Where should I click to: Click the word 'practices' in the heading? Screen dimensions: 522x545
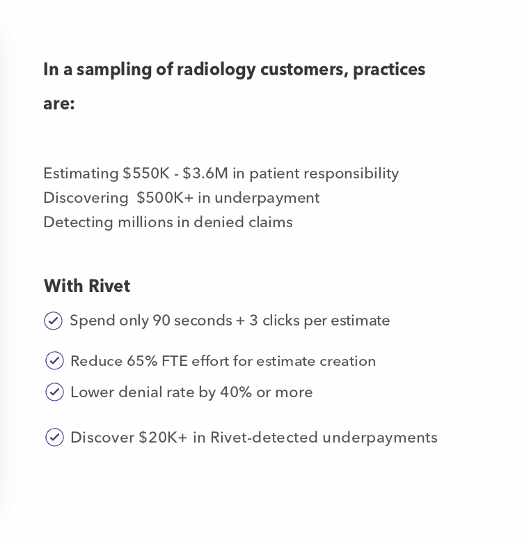pyautogui.click(x=389, y=70)
